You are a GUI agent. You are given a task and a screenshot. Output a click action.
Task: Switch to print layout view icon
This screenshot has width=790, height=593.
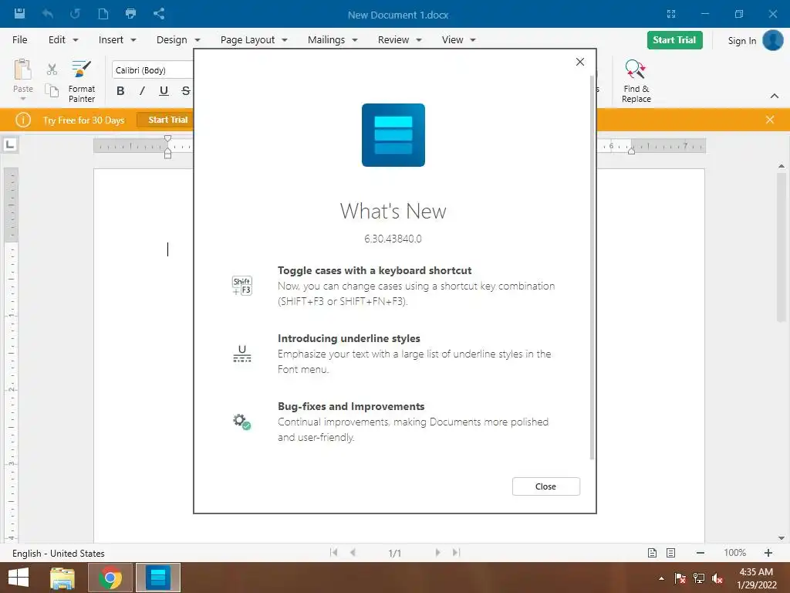[652, 553]
